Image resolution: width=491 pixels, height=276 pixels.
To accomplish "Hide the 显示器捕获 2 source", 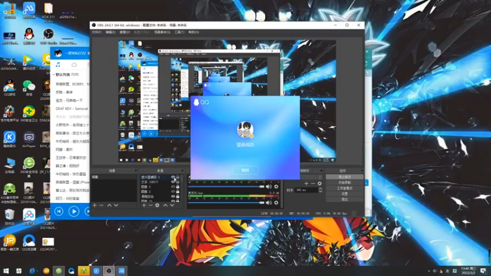I will pos(173,177).
